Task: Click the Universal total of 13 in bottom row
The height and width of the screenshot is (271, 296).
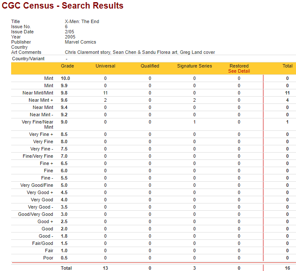Action: point(105,268)
